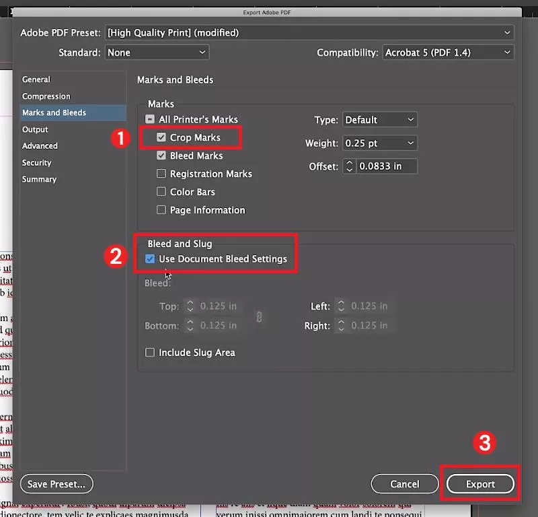The image size is (538, 517).
Task: Uncheck All Printer's Marks
Action: point(149,119)
